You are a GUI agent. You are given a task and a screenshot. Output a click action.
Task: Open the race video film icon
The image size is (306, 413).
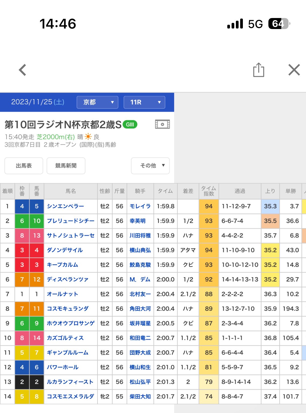(x=162, y=124)
